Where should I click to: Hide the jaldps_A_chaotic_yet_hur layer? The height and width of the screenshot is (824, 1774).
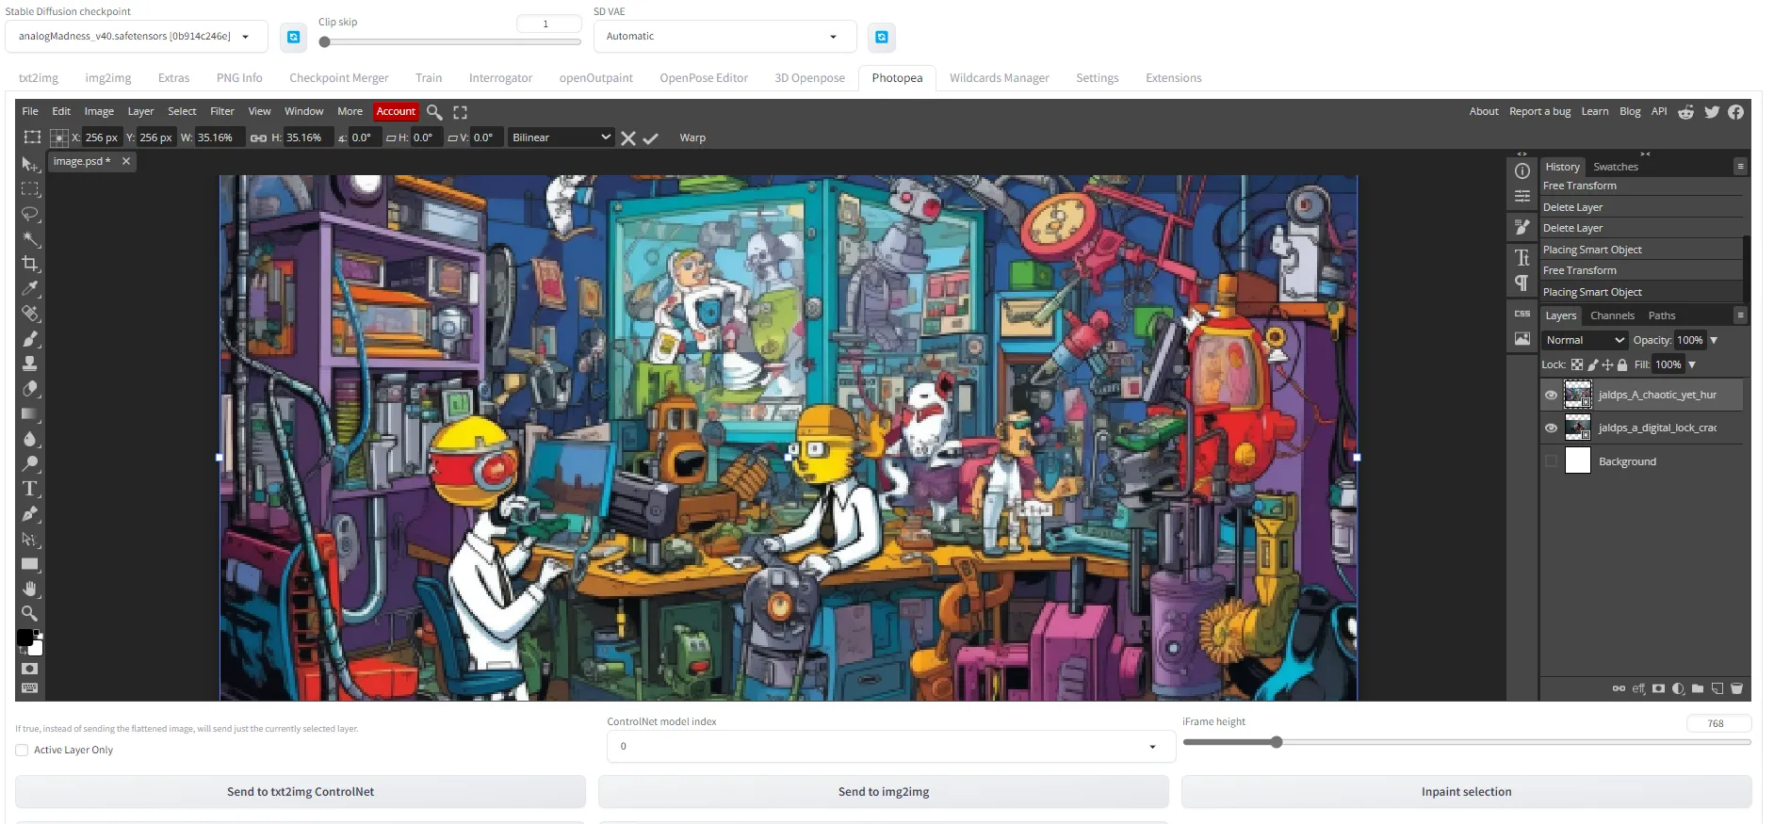point(1551,396)
